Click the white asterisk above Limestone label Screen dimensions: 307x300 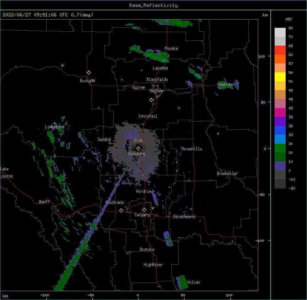tap(54, 123)
